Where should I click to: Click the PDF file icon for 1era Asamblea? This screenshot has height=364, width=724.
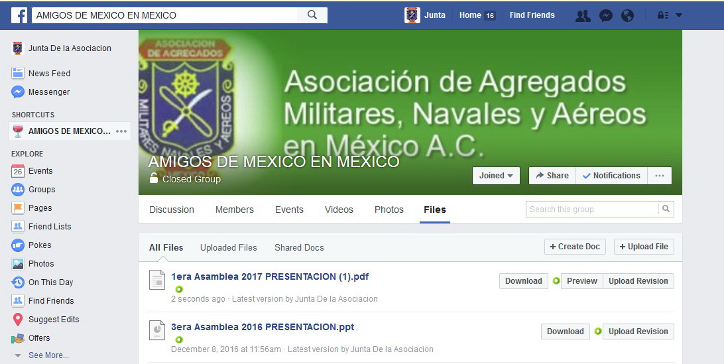(x=157, y=280)
